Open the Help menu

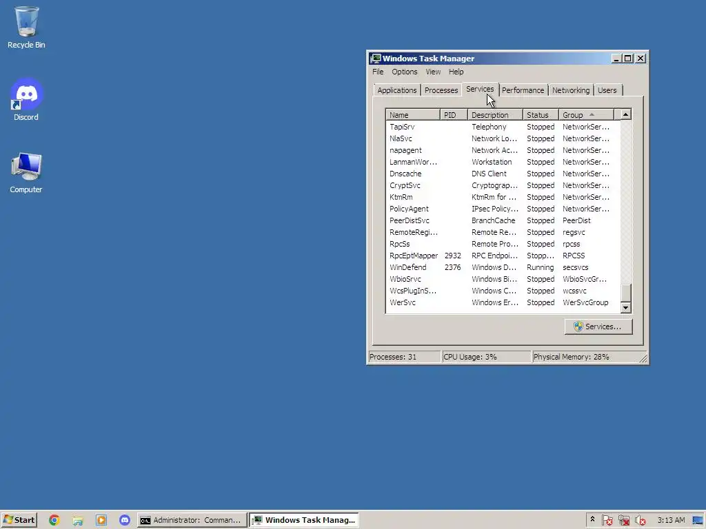point(456,72)
